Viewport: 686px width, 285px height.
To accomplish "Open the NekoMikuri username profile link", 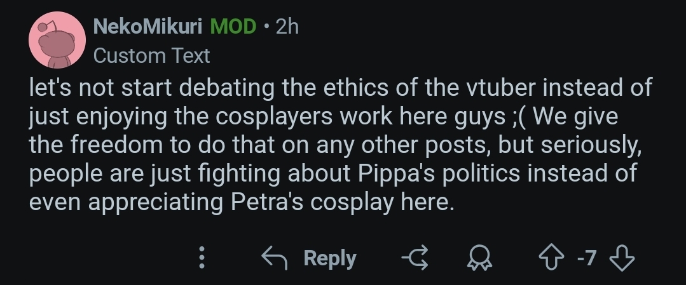I will click(x=147, y=27).
